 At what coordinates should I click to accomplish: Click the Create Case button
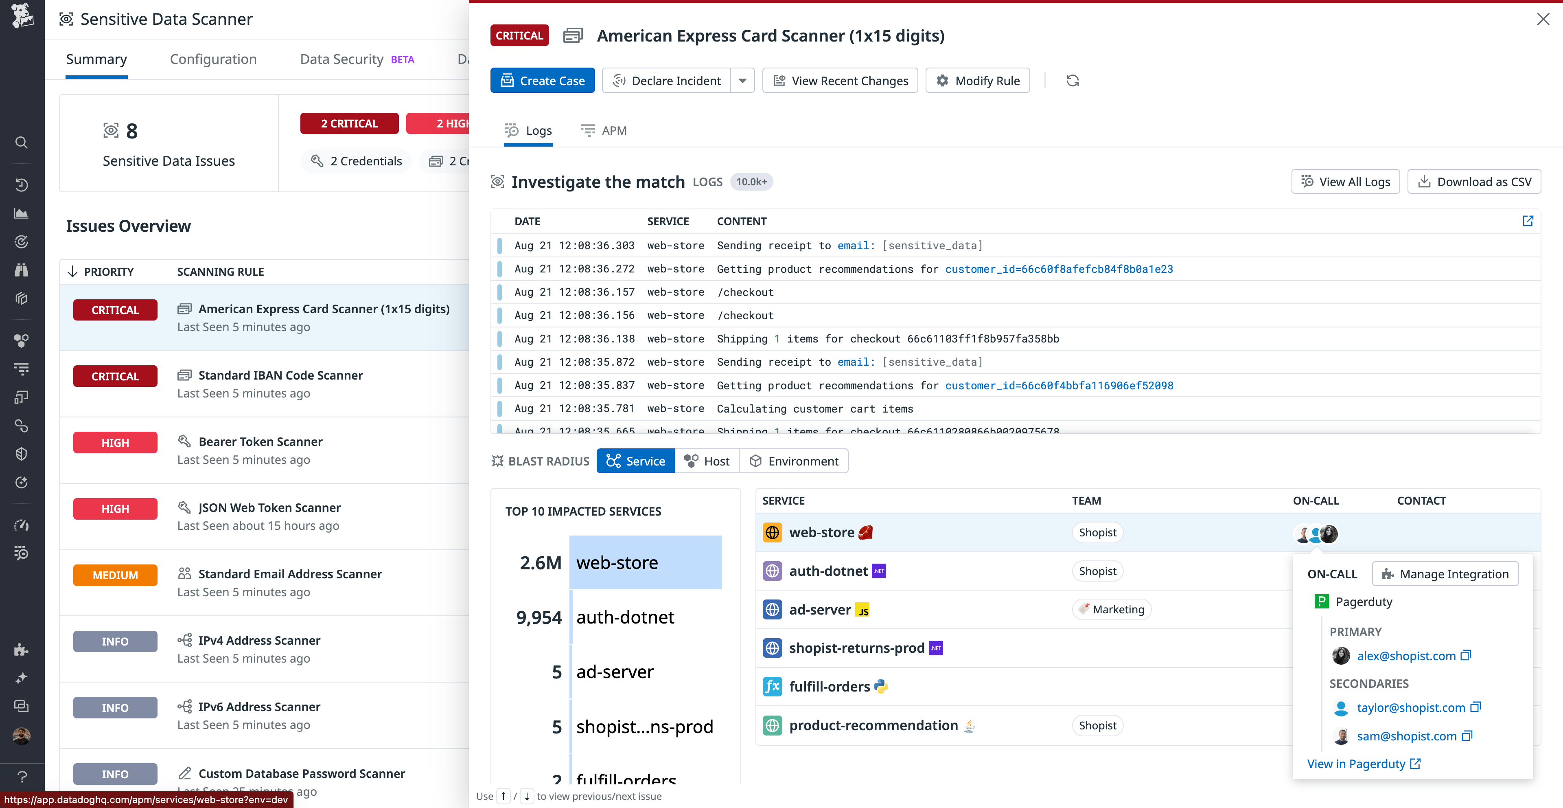pos(542,80)
